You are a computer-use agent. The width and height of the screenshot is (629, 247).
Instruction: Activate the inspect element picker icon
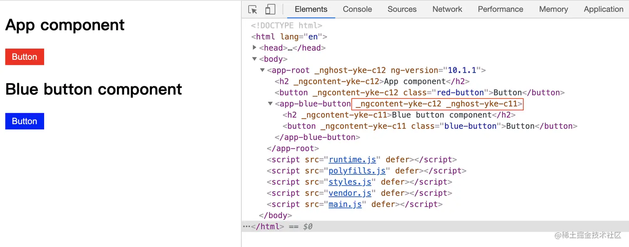pyautogui.click(x=253, y=9)
